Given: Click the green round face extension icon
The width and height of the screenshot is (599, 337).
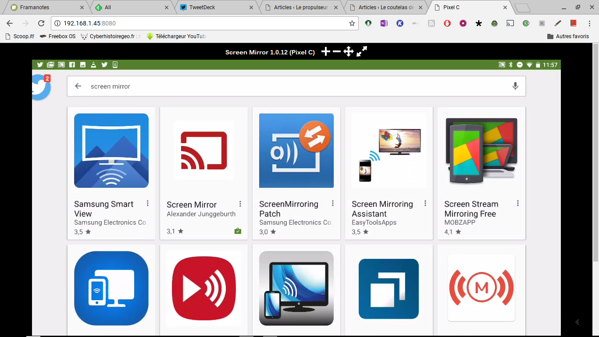Looking at the screenshot, I should click(x=526, y=23).
